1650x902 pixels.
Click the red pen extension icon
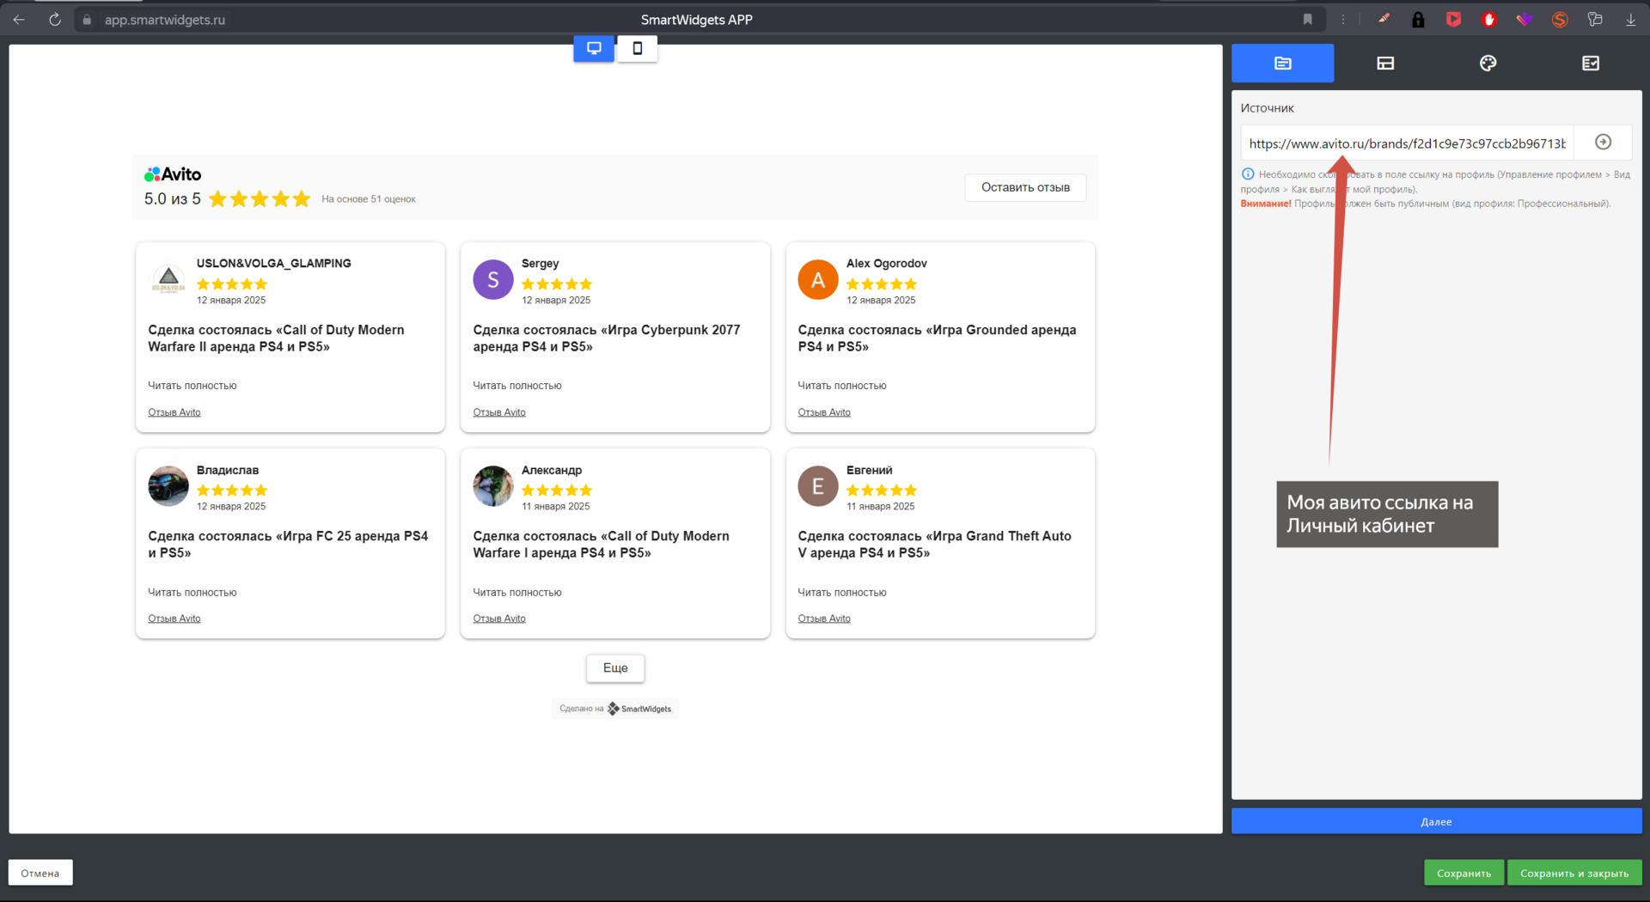(1384, 19)
